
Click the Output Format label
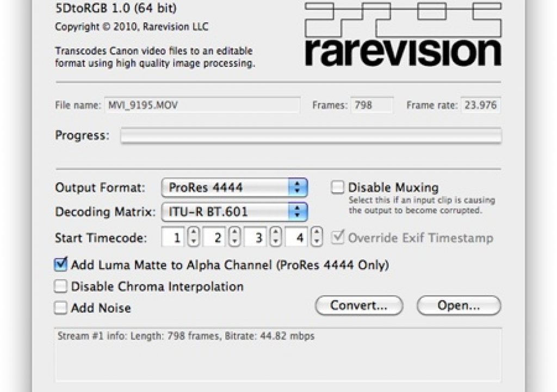click(100, 187)
